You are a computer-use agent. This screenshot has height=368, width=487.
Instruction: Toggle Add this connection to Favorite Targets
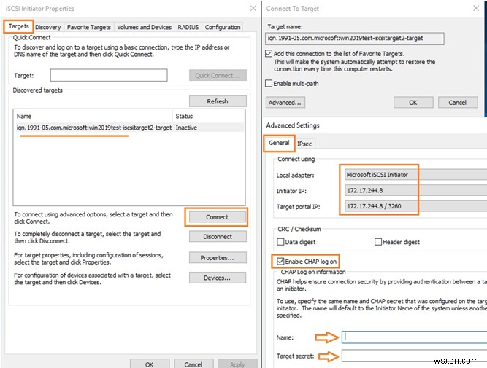(269, 54)
